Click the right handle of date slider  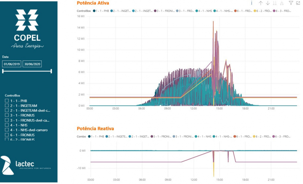(x=51, y=71)
